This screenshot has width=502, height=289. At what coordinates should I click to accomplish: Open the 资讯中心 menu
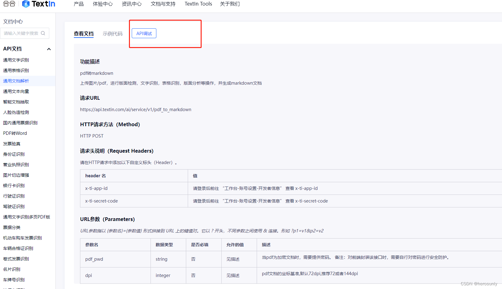(132, 4)
